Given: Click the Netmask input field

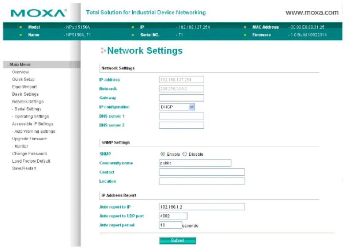Looking at the screenshot, I should (181, 89).
